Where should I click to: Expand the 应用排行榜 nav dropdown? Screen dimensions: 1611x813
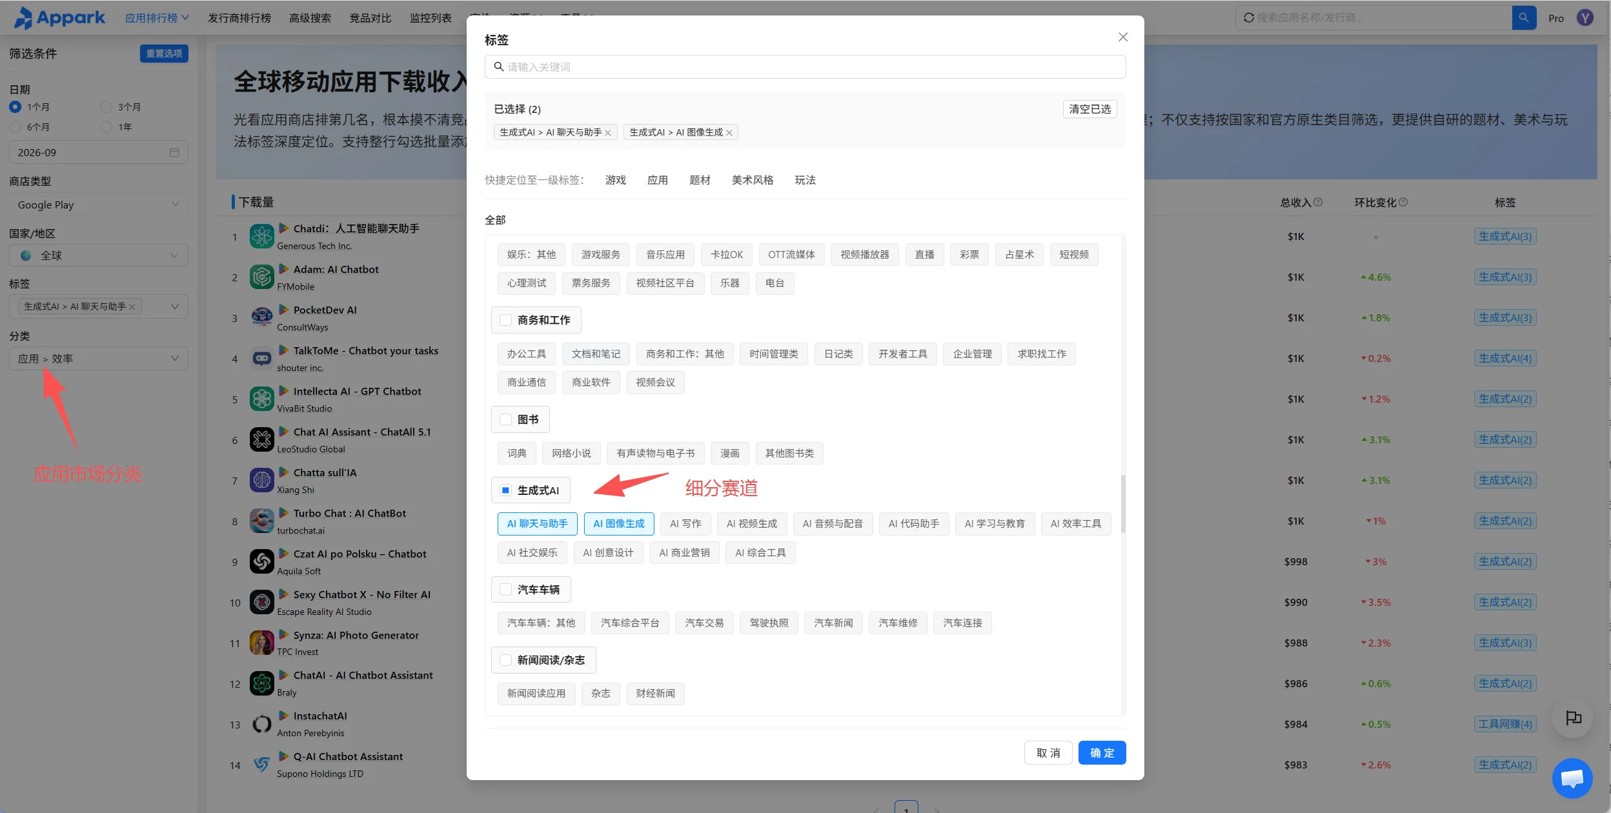click(x=157, y=18)
